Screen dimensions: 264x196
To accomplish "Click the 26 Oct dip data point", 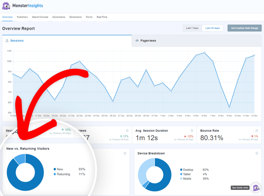I will click(x=113, y=101).
